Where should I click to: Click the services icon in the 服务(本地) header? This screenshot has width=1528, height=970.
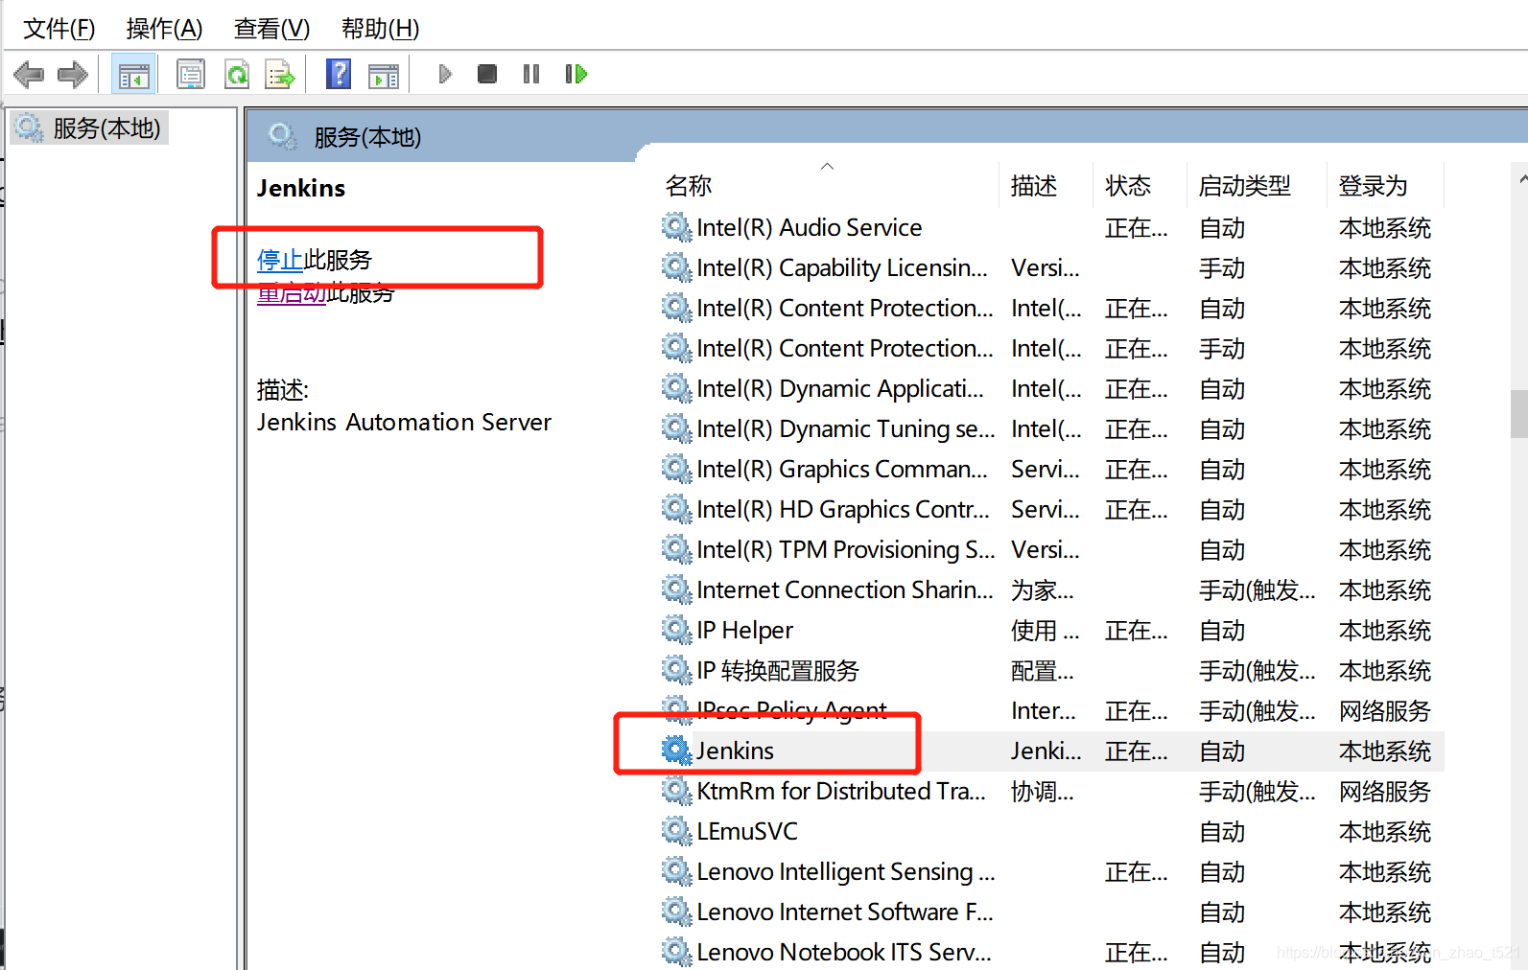(x=282, y=137)
